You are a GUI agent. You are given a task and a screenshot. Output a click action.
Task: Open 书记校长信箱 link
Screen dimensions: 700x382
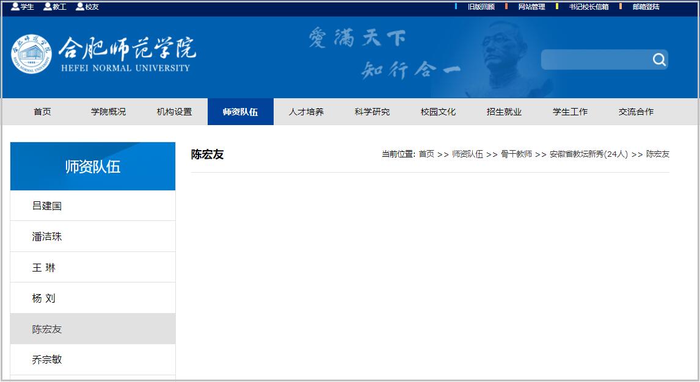click(588, 7)
